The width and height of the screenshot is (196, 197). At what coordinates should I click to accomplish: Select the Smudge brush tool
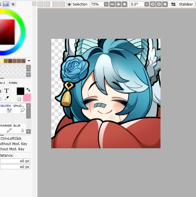[x=19, y=108]
